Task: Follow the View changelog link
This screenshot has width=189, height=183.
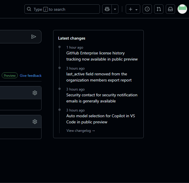Action: [x=81, y=131]
